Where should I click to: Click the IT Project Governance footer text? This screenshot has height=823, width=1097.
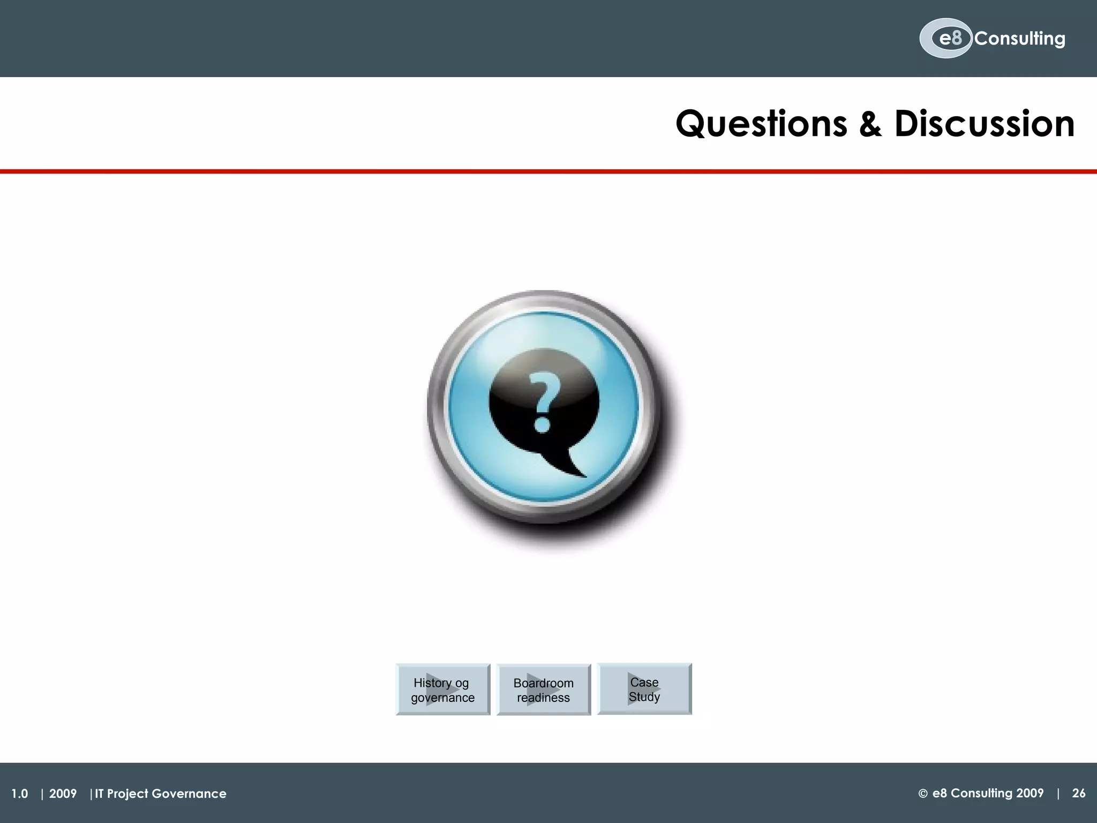161,794
